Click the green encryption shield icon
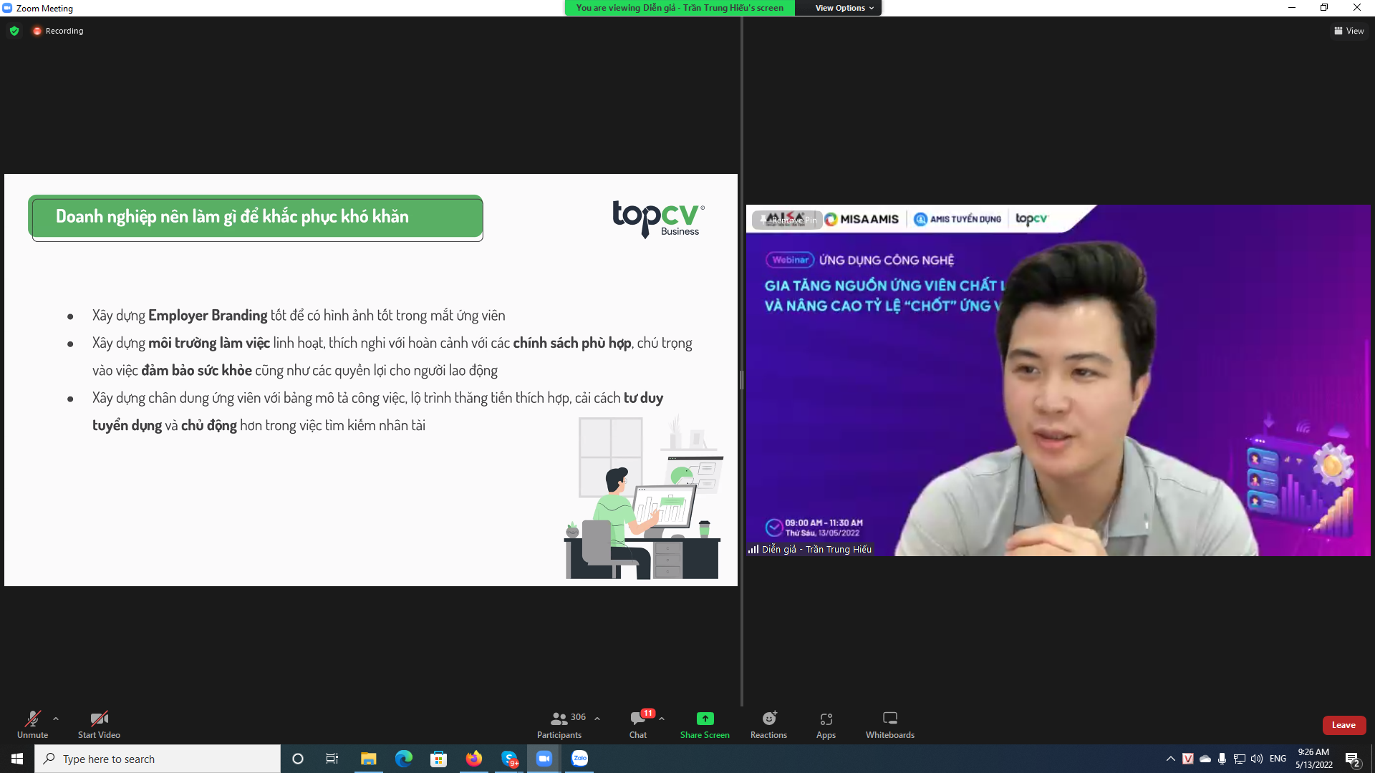 tap(14, 31)
